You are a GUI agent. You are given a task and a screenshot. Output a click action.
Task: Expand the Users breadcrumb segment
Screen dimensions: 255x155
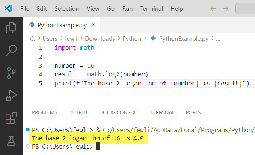click(x=50, y=39)
